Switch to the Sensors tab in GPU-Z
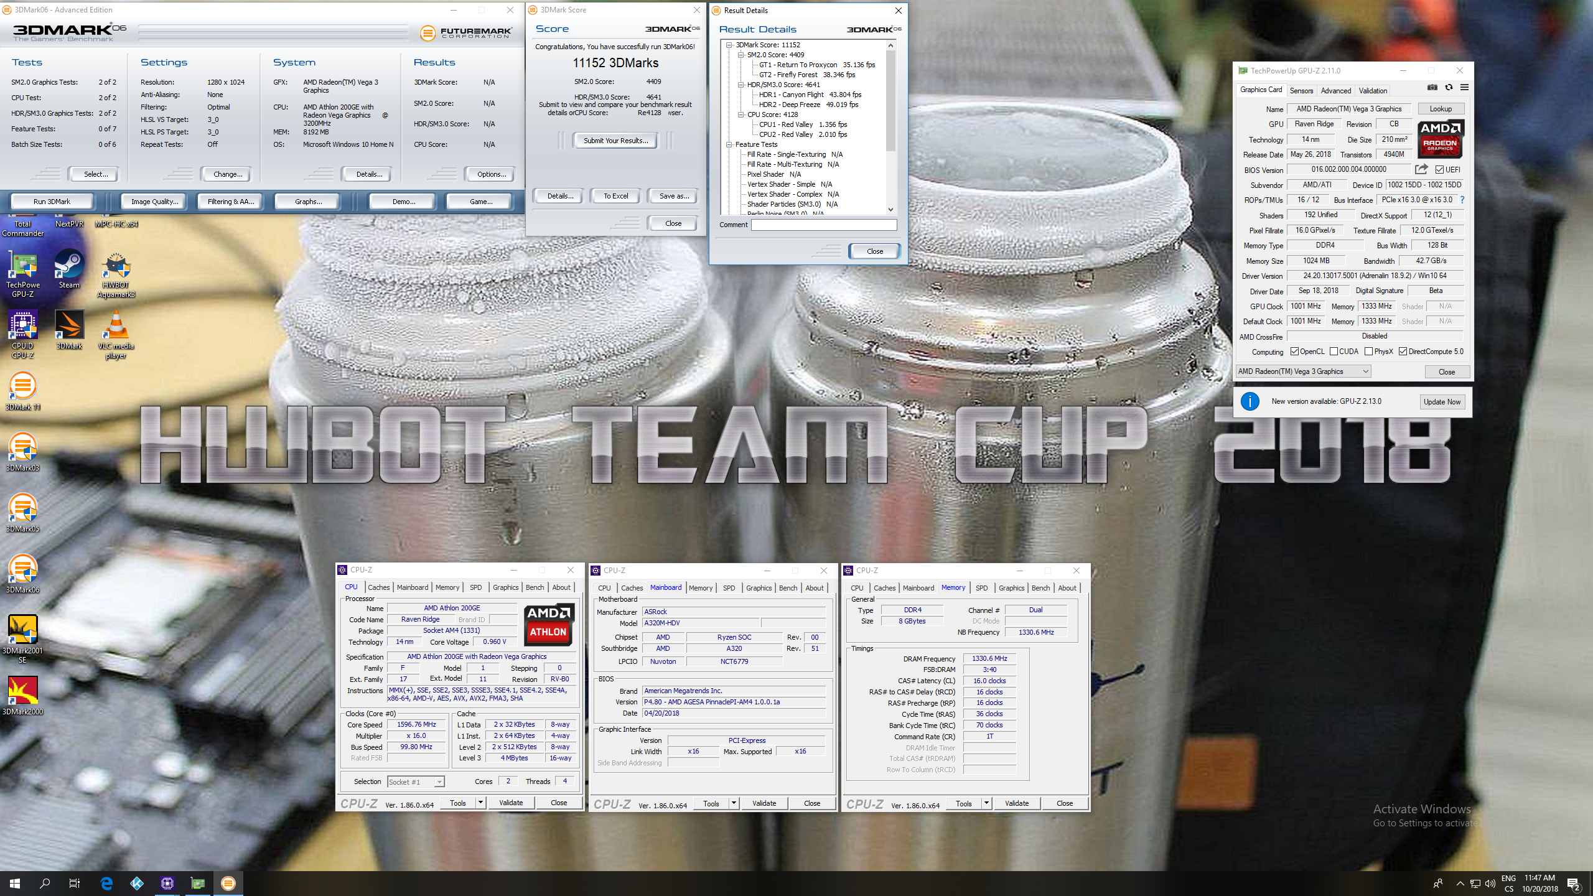 pos(1301,90)
